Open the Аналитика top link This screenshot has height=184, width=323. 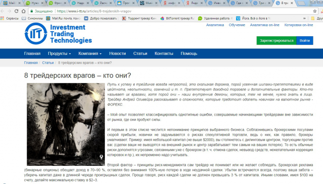215,25
